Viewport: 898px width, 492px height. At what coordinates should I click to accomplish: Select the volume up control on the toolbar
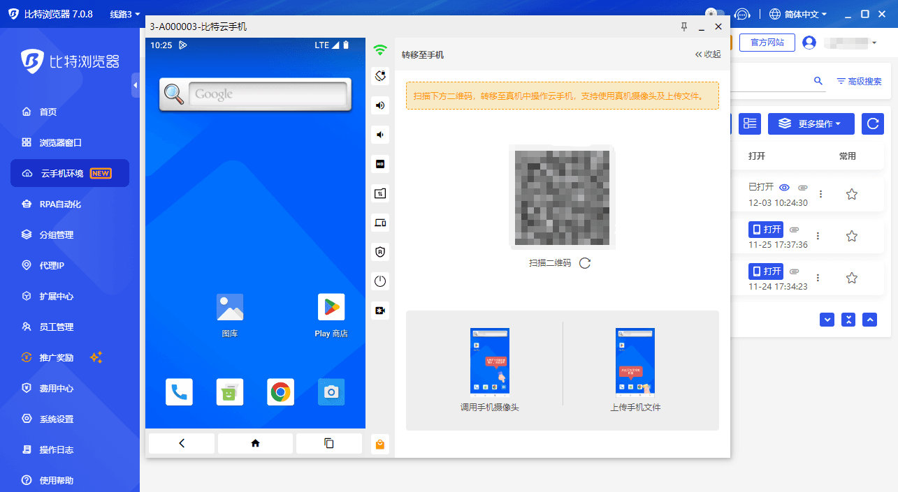tap(380, 105)
